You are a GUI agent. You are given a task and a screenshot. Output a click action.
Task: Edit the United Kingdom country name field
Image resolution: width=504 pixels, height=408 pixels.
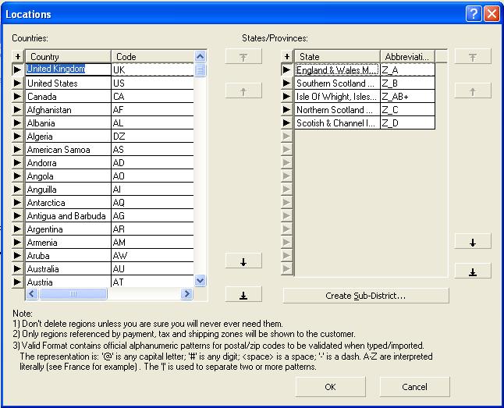point(68,69)
